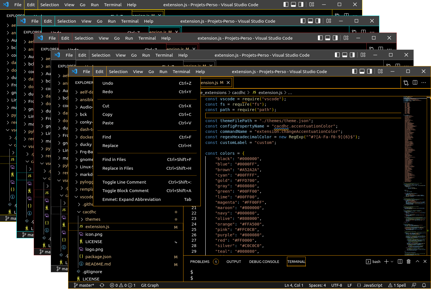This screenshot has width=431, height=289.
Task: Split the terminal in the panel
Action: click(400, 262)
